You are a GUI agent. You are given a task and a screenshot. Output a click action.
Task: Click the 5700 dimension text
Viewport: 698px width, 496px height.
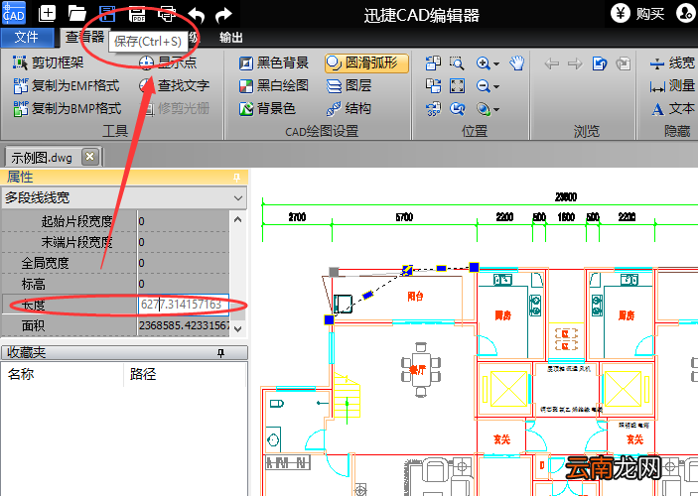click(x=404, y=217)
